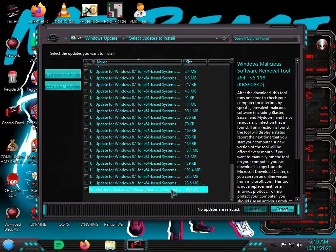Open the address bar history dropdown
Viewport: 336px width, 252px height.
pyautogui.click(x=217, y=38)
